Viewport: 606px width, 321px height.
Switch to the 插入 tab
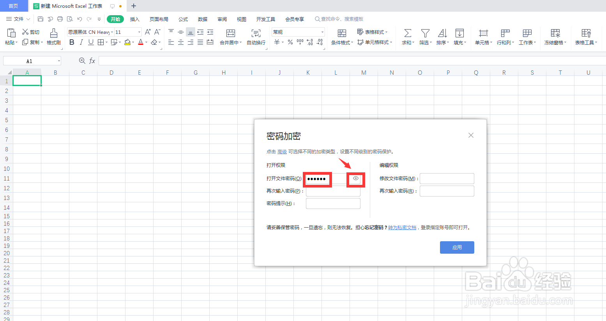(134, 19)
